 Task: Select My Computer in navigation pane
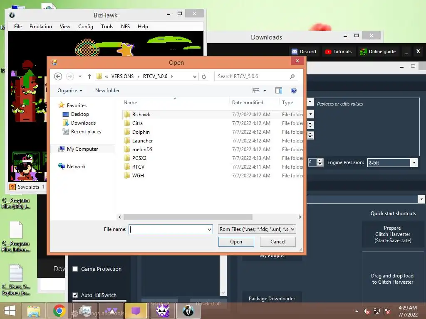[x=82, y=149]
